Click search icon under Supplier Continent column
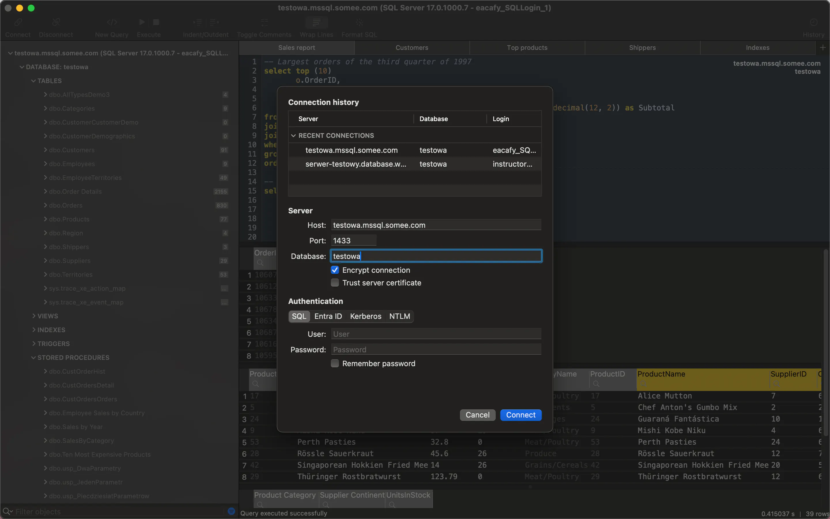 326,504
